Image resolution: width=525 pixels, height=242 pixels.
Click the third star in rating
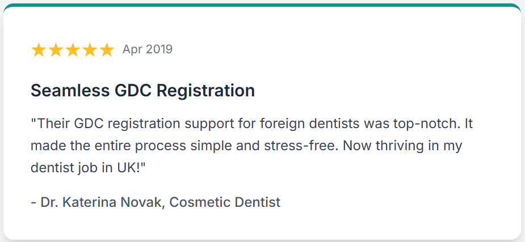[x=73, y=50]
